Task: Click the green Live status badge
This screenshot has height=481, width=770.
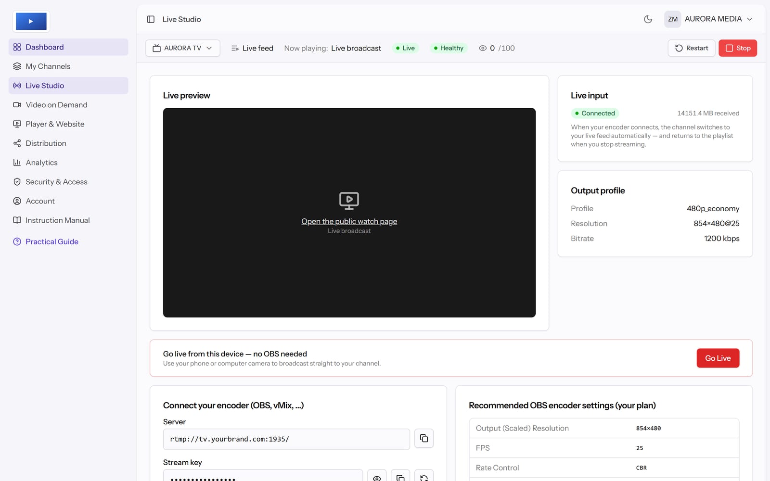Action: click(x=405, y=48)
